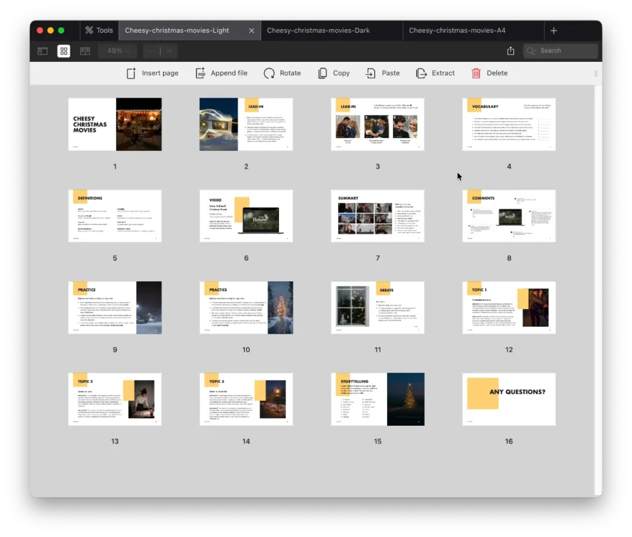Insert a new page
Screen dimensions: 632x537
[x=152, y=73]
